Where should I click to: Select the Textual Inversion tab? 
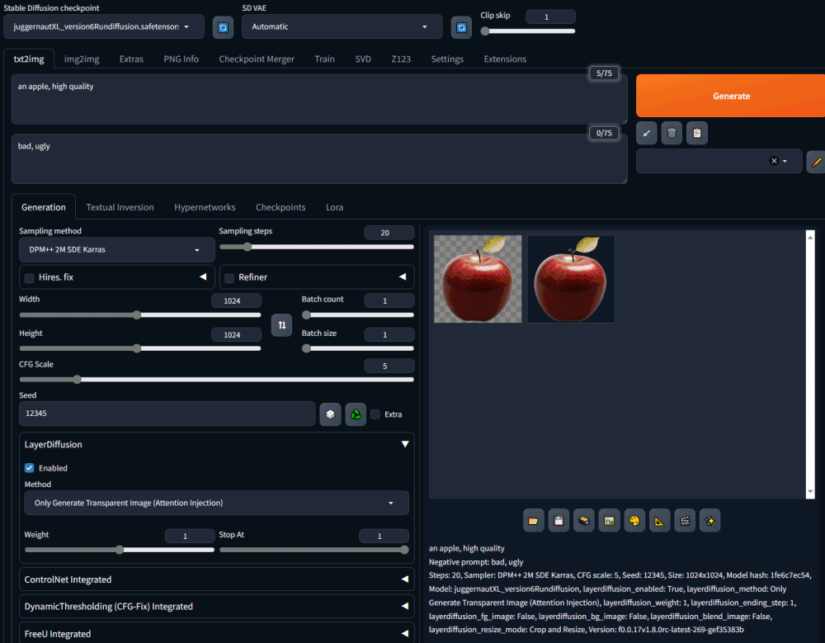pos(120,207)
